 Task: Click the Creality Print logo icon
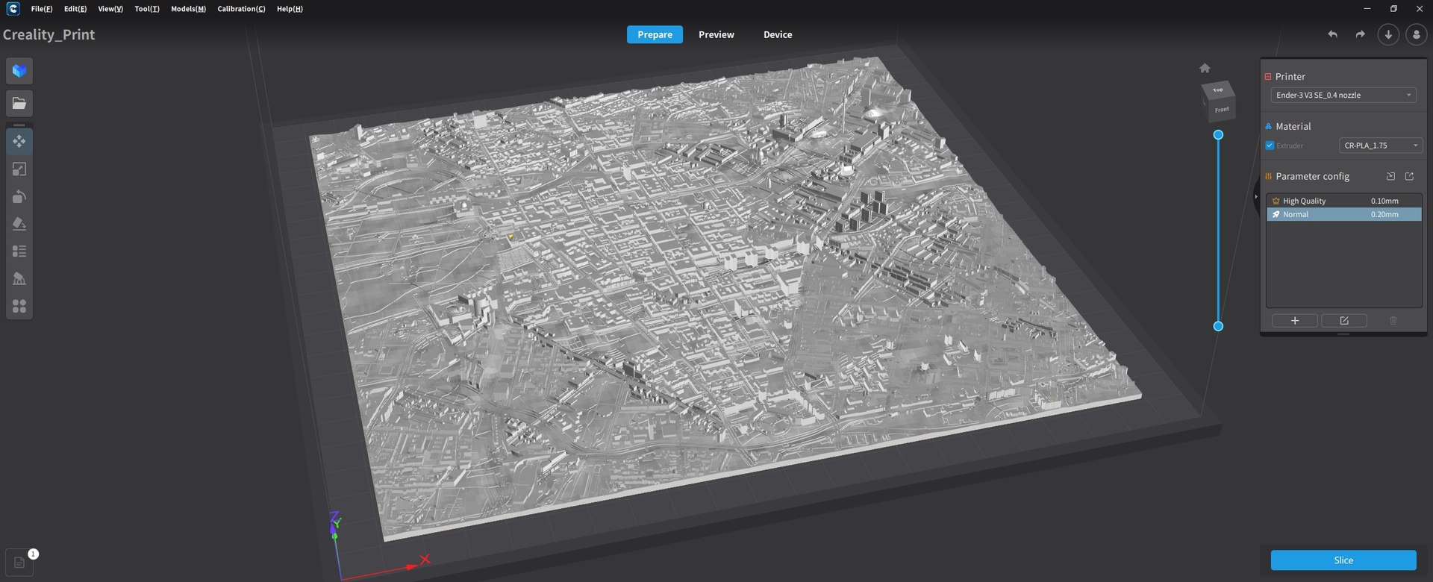pyautogui.click(x=13, y=9)
